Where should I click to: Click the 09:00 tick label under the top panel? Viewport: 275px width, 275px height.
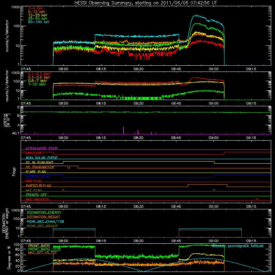213,69
